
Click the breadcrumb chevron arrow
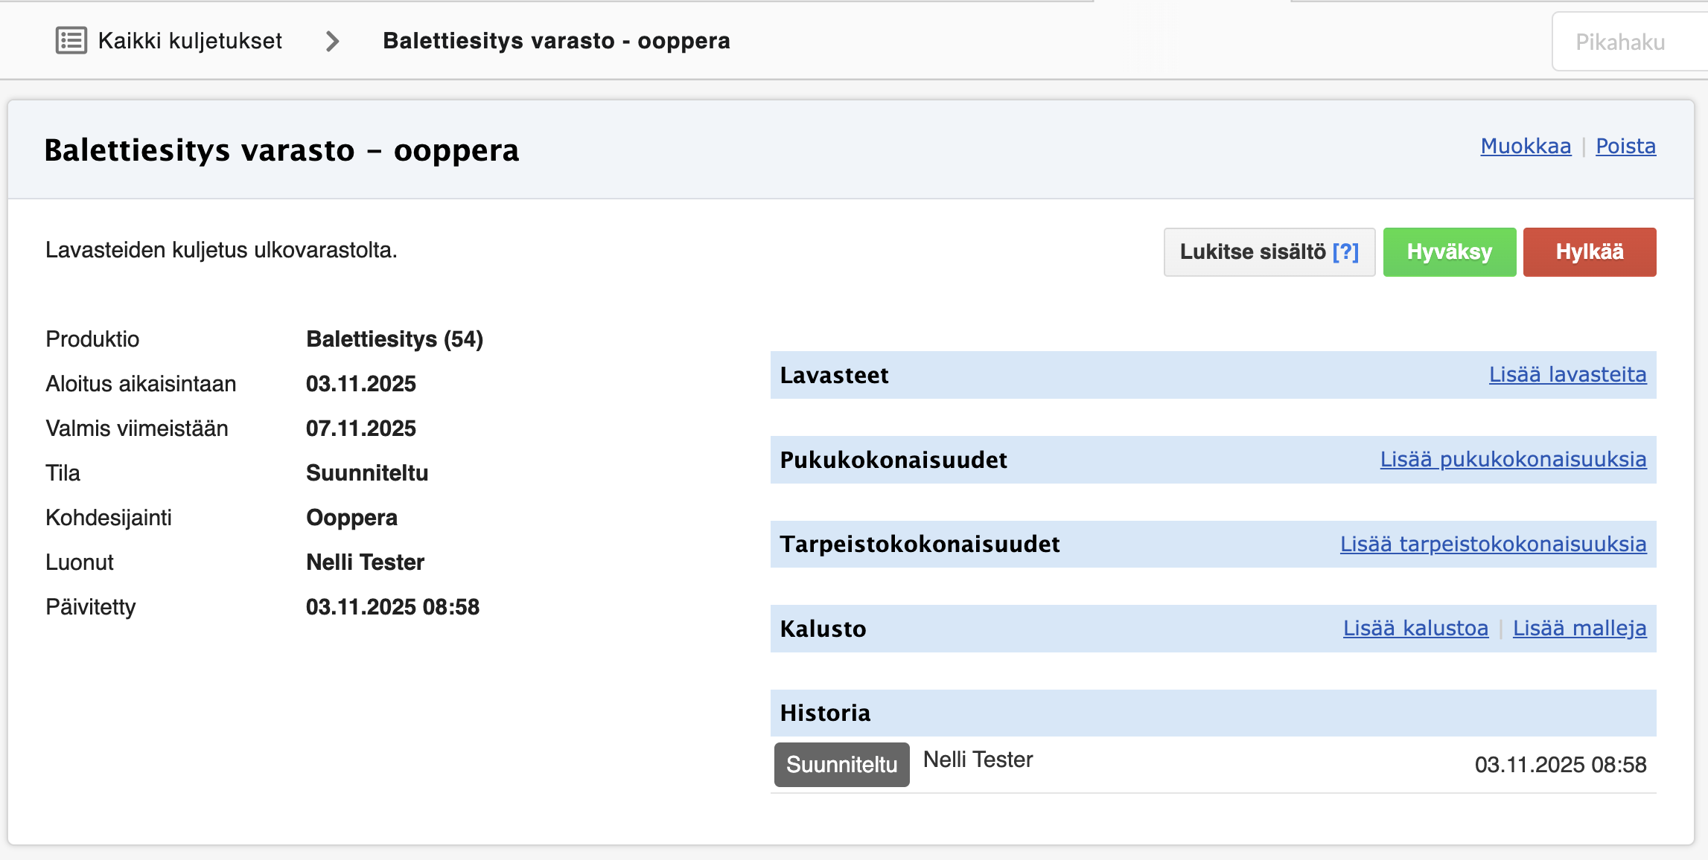click(332, 42)
